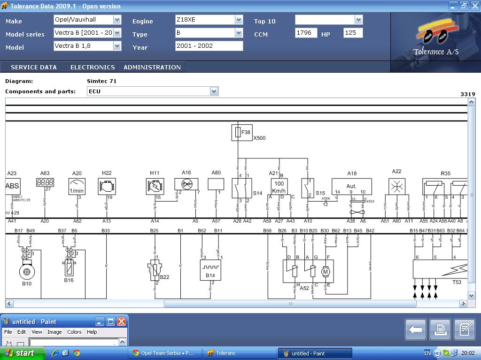Switch to untitled - Paint taskbar item
This screenshot has height=360, width=481.
click(315, 353)
